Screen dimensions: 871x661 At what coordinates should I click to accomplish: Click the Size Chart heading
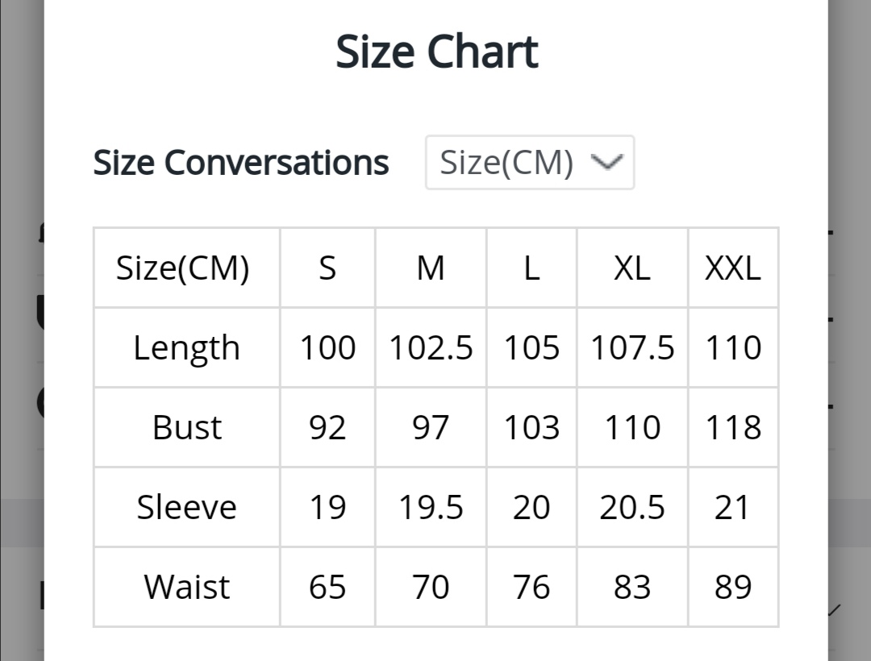(x=436, y=52)
